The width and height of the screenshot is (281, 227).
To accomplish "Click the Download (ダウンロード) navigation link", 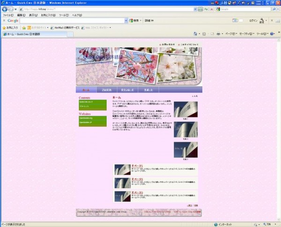I will (127, 90).
